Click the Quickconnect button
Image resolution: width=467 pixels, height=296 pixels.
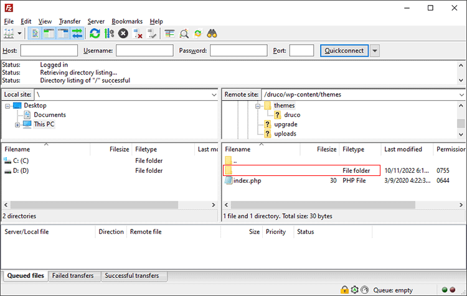[x=344, y=51]
